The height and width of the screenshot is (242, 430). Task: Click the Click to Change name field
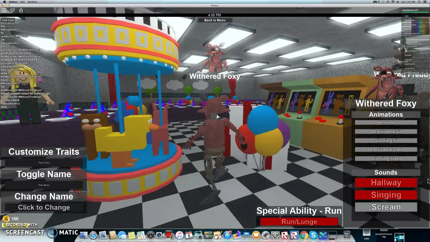[x=44, y=207]
